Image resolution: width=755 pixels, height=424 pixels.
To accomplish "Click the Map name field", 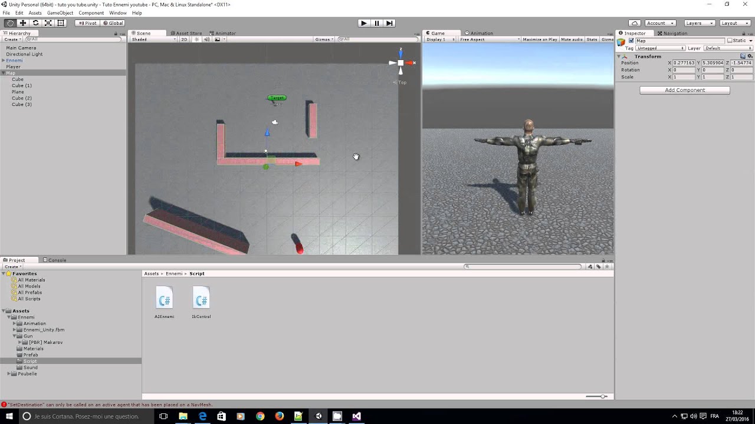I will (679, 41).
